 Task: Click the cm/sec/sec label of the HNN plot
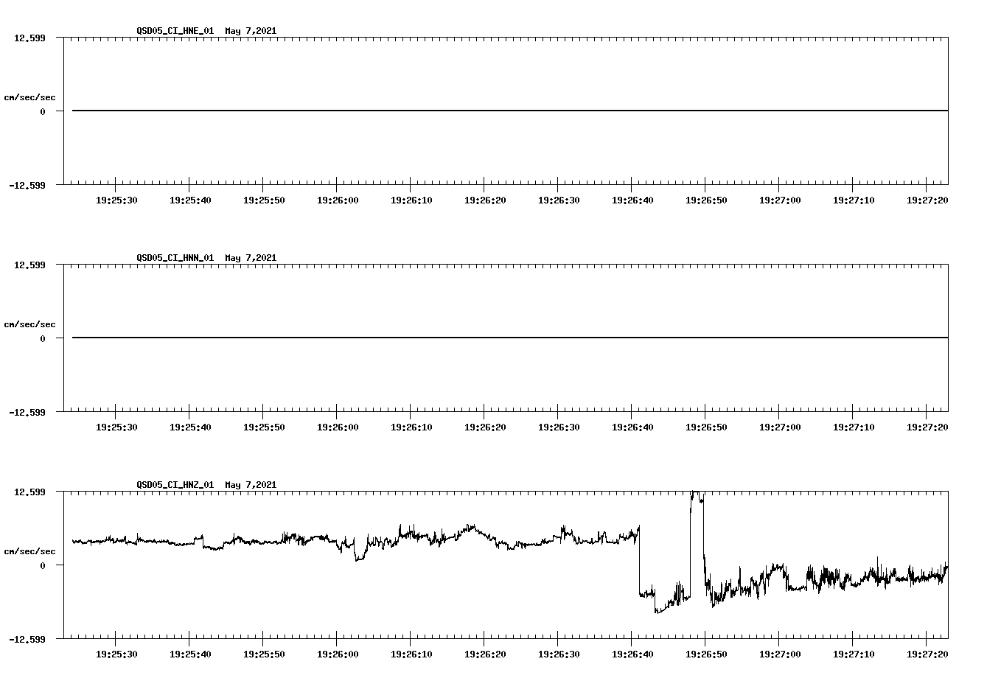pyautogui.click(x=31, y=324)
